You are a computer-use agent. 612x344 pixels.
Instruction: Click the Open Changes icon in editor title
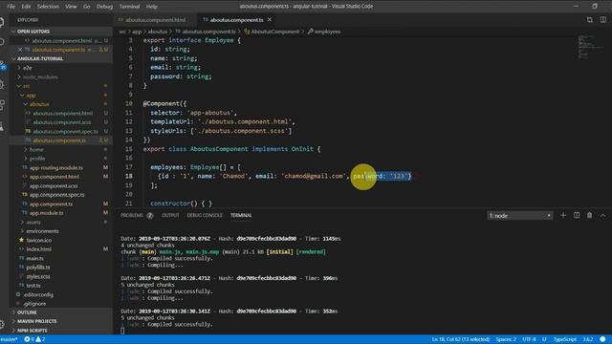pos(590,20)
